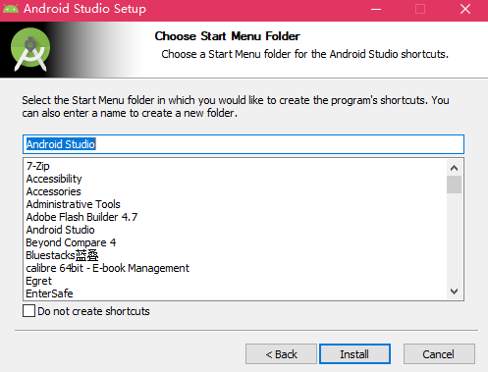This screenshot has height=372, width=488.
Task: Choose Beyond Compare 4 folder
Action: click(71, 242)
